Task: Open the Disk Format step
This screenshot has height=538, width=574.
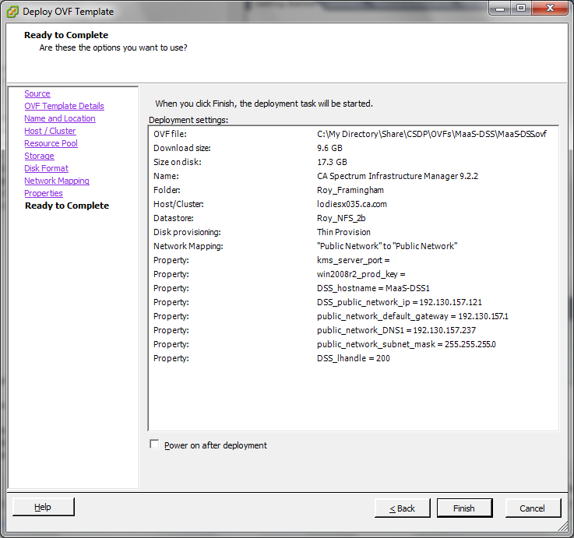Action: [x=46, y=168]
